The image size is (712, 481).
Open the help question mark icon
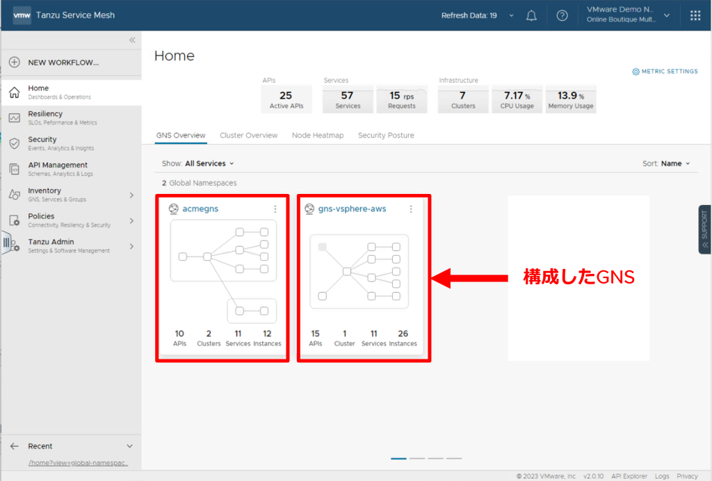pos(562,15)
